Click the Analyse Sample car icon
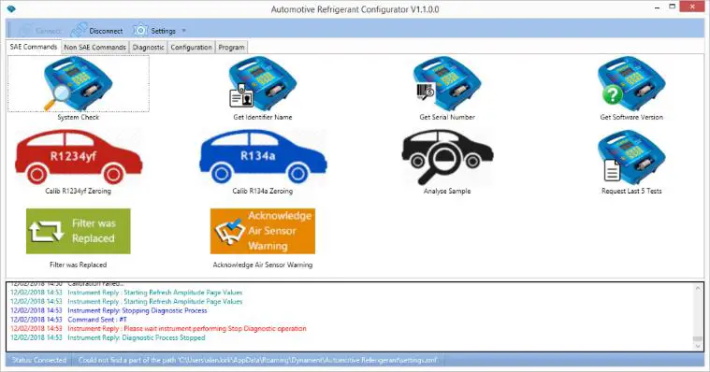Viewport: 710px width, 372px height. click(x=447, y=157)
